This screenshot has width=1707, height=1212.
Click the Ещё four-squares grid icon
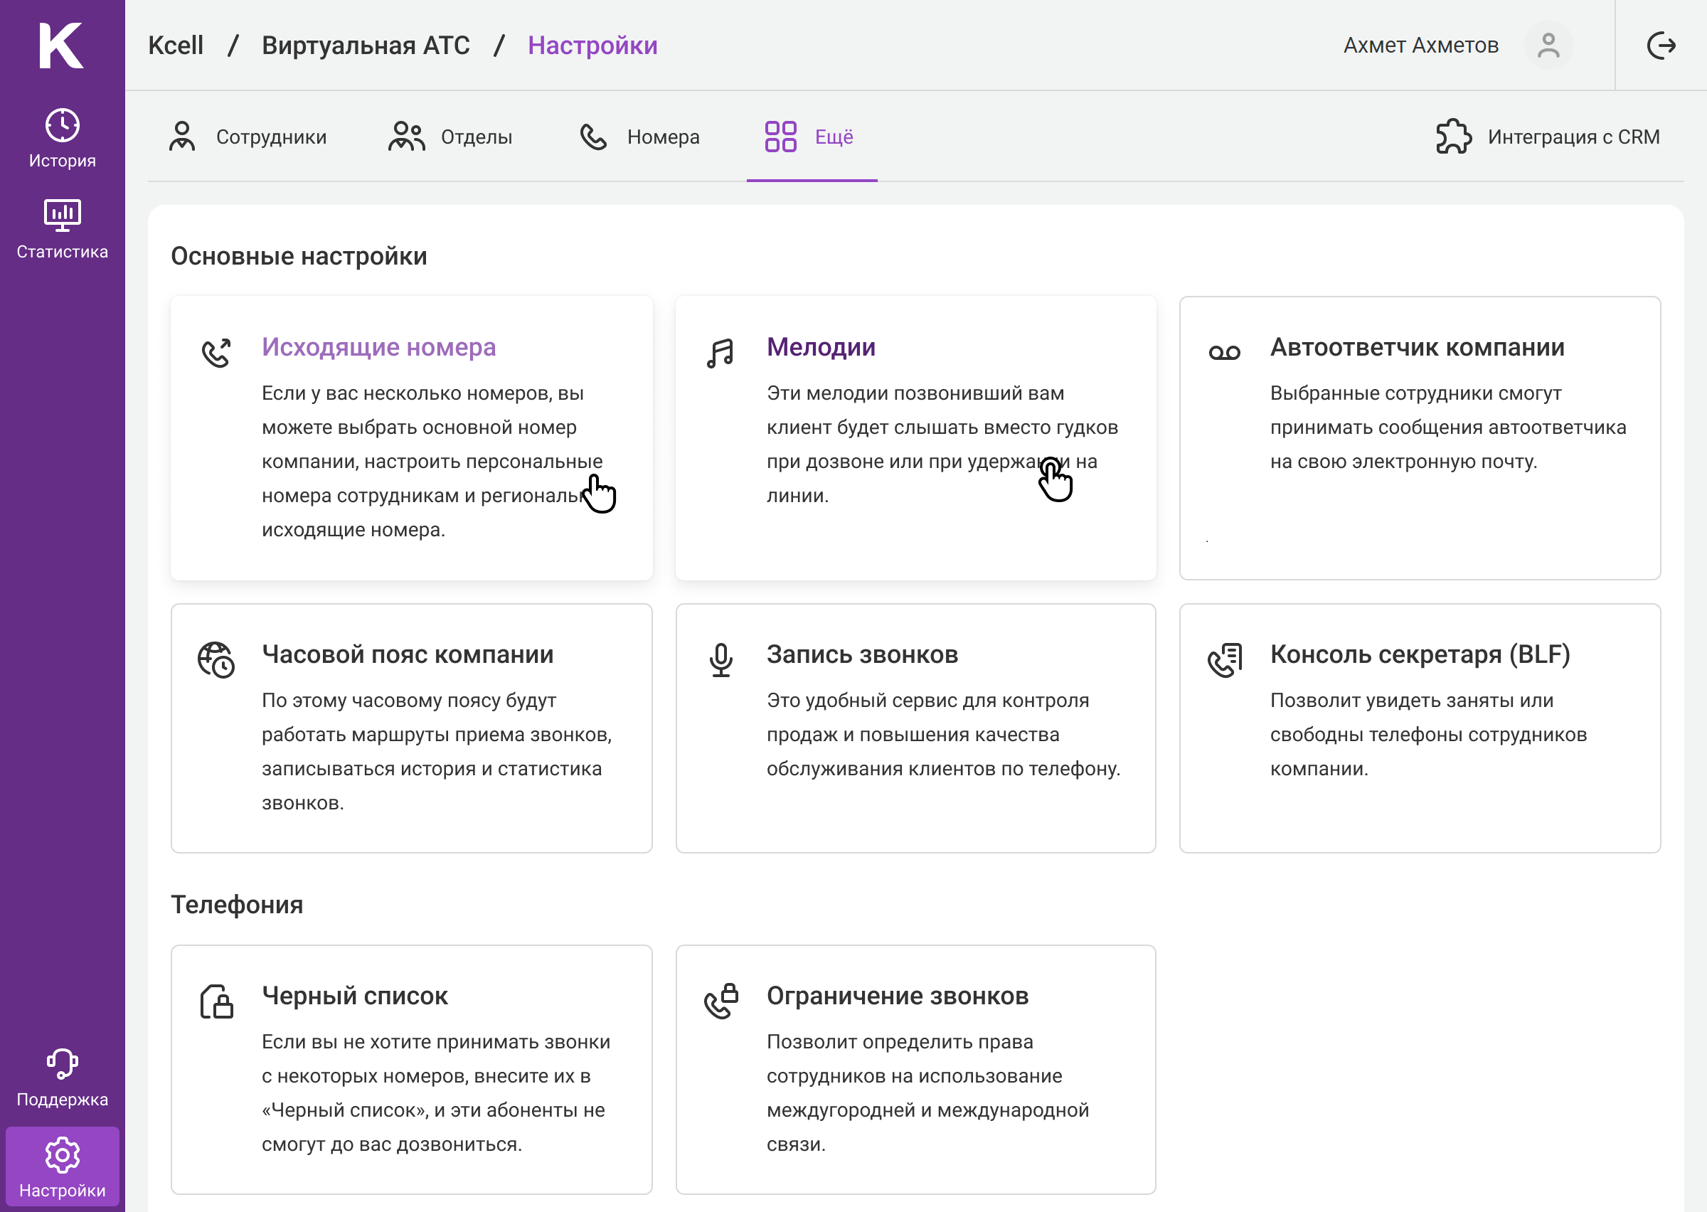coord(781,137)
